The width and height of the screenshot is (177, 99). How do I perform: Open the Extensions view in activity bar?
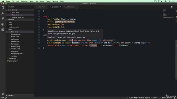coord(3,30)
